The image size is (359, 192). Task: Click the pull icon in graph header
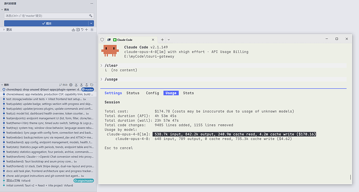(x=81, y=85)
